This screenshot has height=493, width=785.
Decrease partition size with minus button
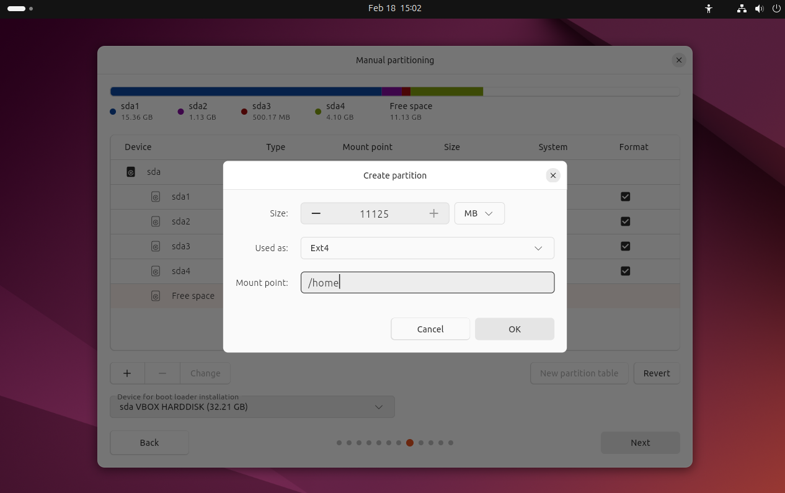pos(316,213)
